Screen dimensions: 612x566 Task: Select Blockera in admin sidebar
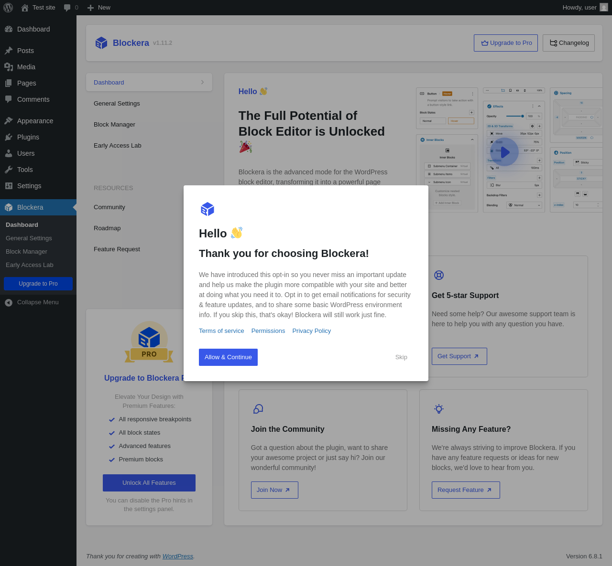[38, 207]
